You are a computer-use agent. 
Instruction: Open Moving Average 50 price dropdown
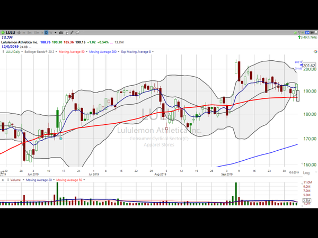tap(86, 52)
